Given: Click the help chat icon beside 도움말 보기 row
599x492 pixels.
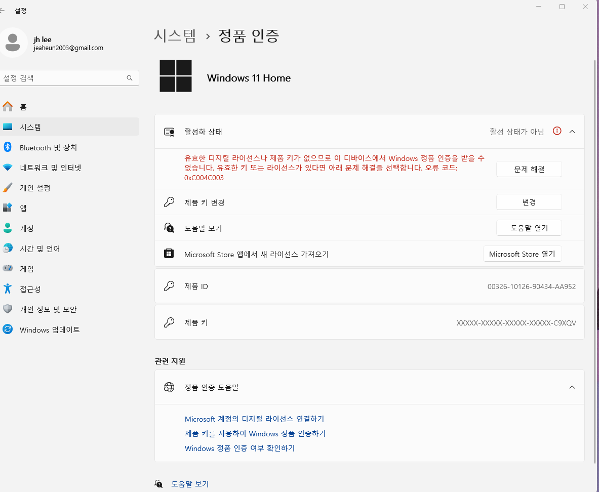Looking at the screenshot, I should click(x=169, y=228).
